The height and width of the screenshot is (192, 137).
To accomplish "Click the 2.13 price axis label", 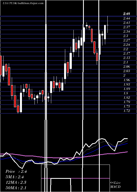I will pyautogui.click(x=127, y=58).
